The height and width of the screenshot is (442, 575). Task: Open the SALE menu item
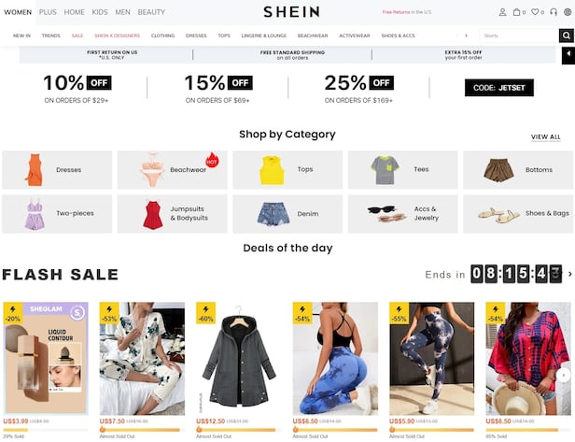point(77,36)
